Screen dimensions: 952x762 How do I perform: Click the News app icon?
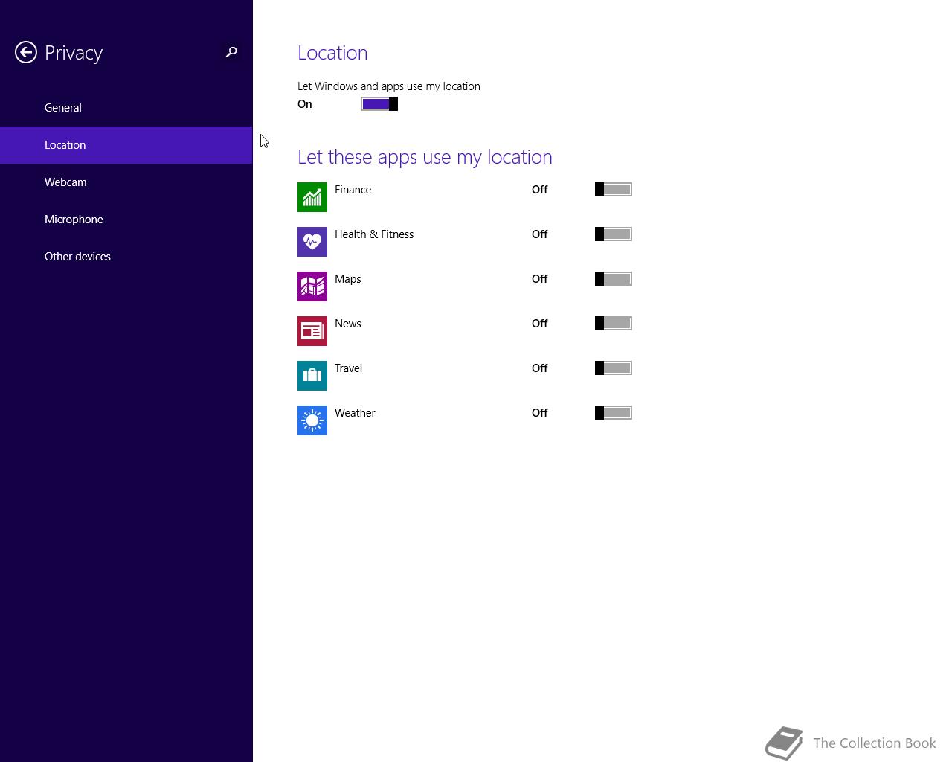[x=312, y=331]
